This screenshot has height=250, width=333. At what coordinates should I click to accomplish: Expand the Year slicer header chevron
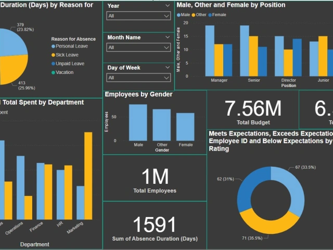[167, 6]
